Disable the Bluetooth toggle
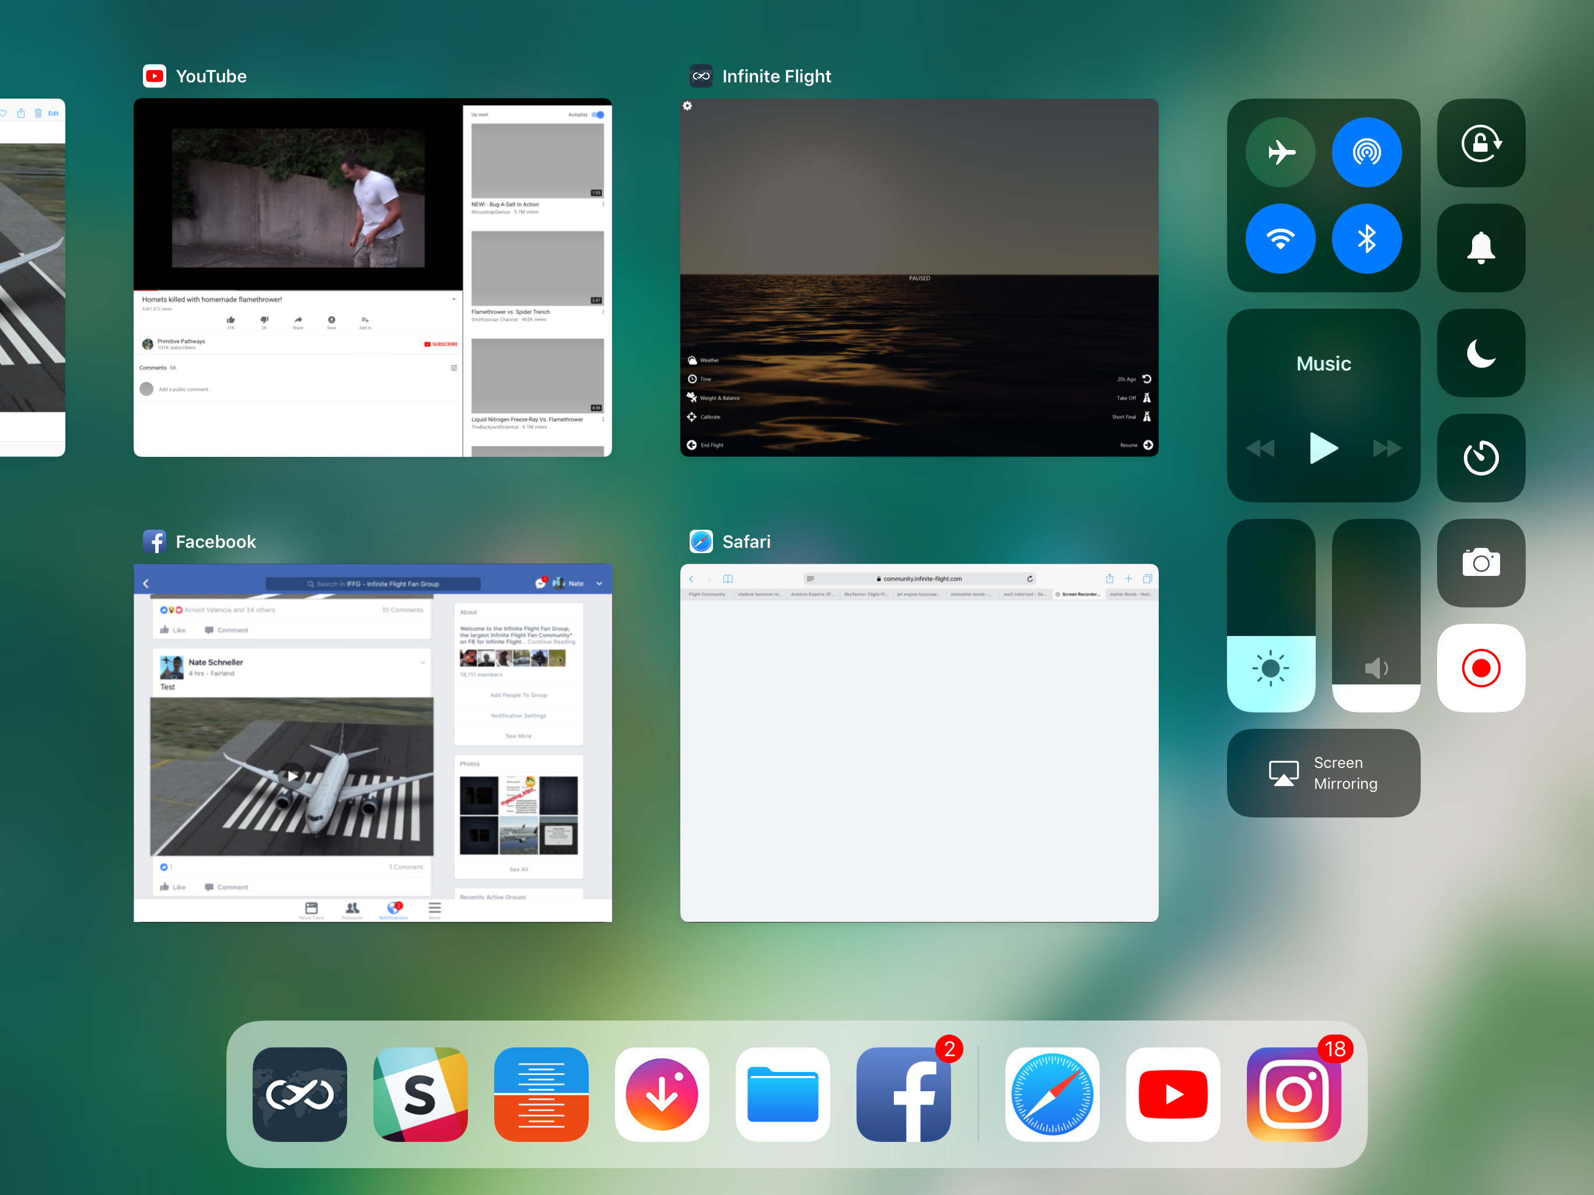 click(x=1366, y=239)
